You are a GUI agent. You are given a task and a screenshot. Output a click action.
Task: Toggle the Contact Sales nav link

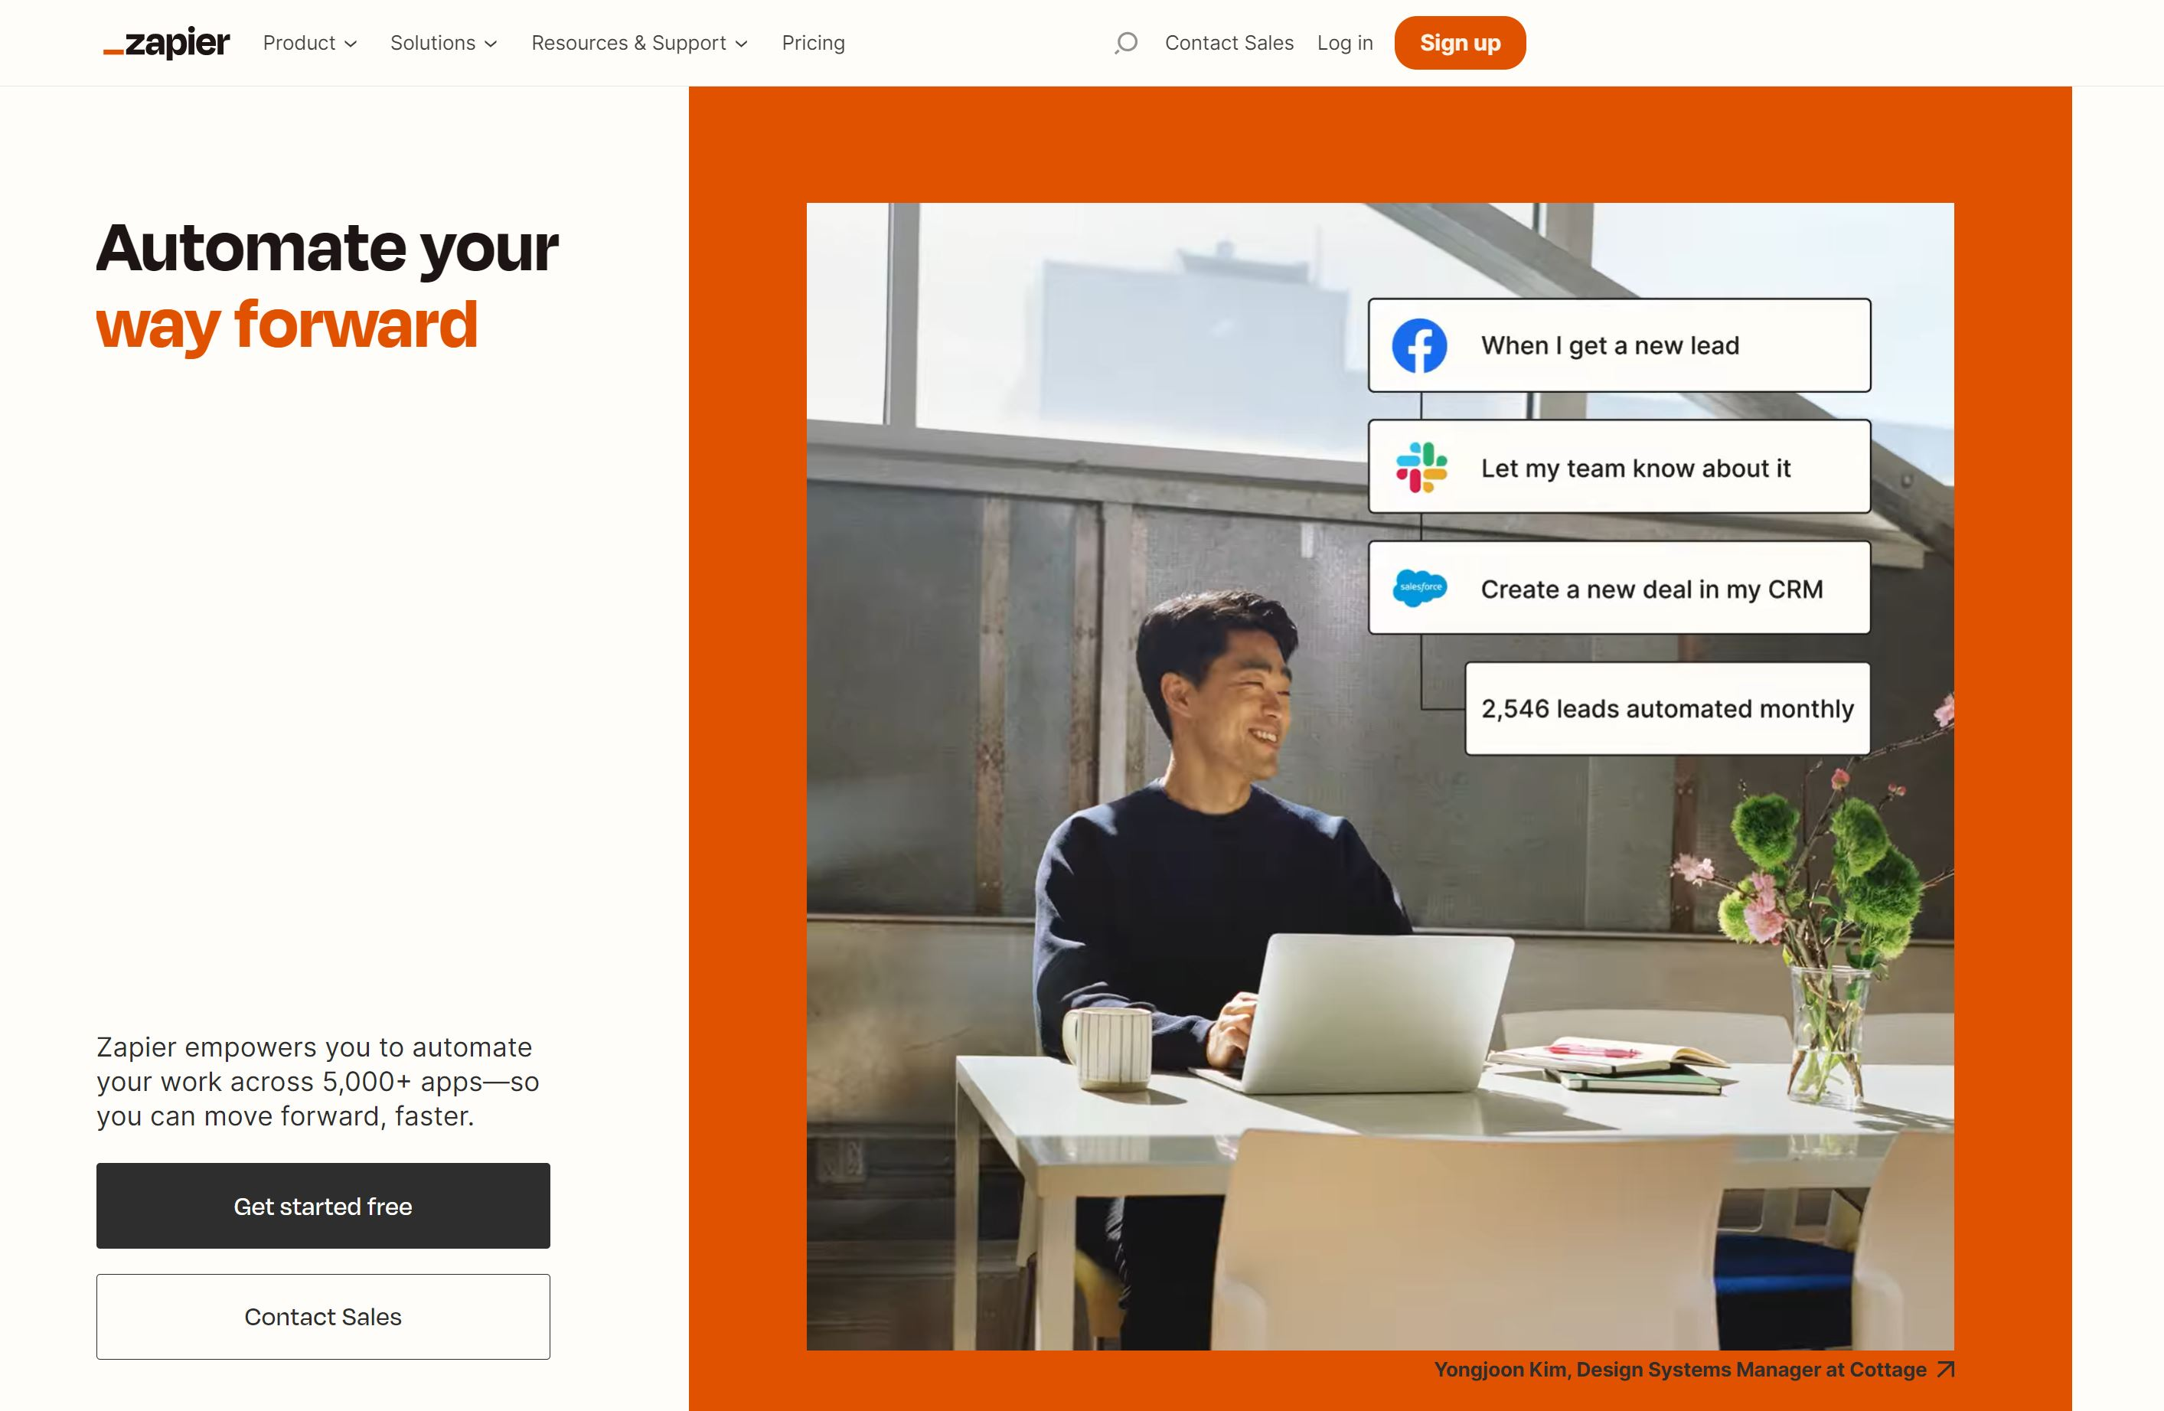coord(1229,43)
